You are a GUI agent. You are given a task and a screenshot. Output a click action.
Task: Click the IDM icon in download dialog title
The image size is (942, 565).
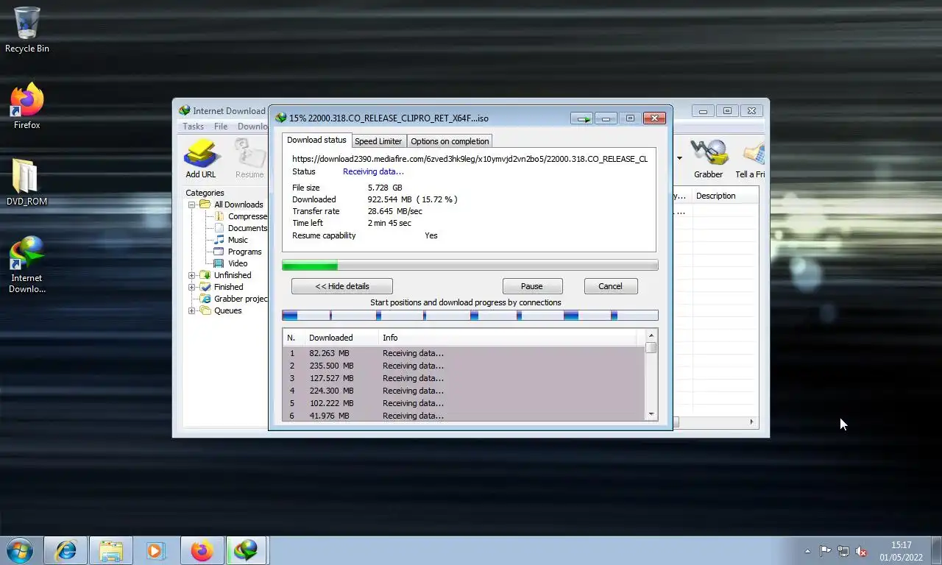point(280,118)
